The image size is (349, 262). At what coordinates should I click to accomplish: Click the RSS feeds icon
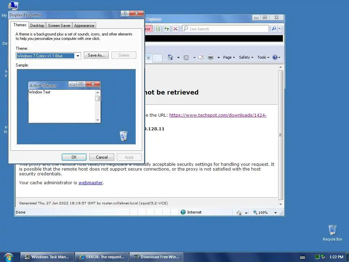(186, 57)
